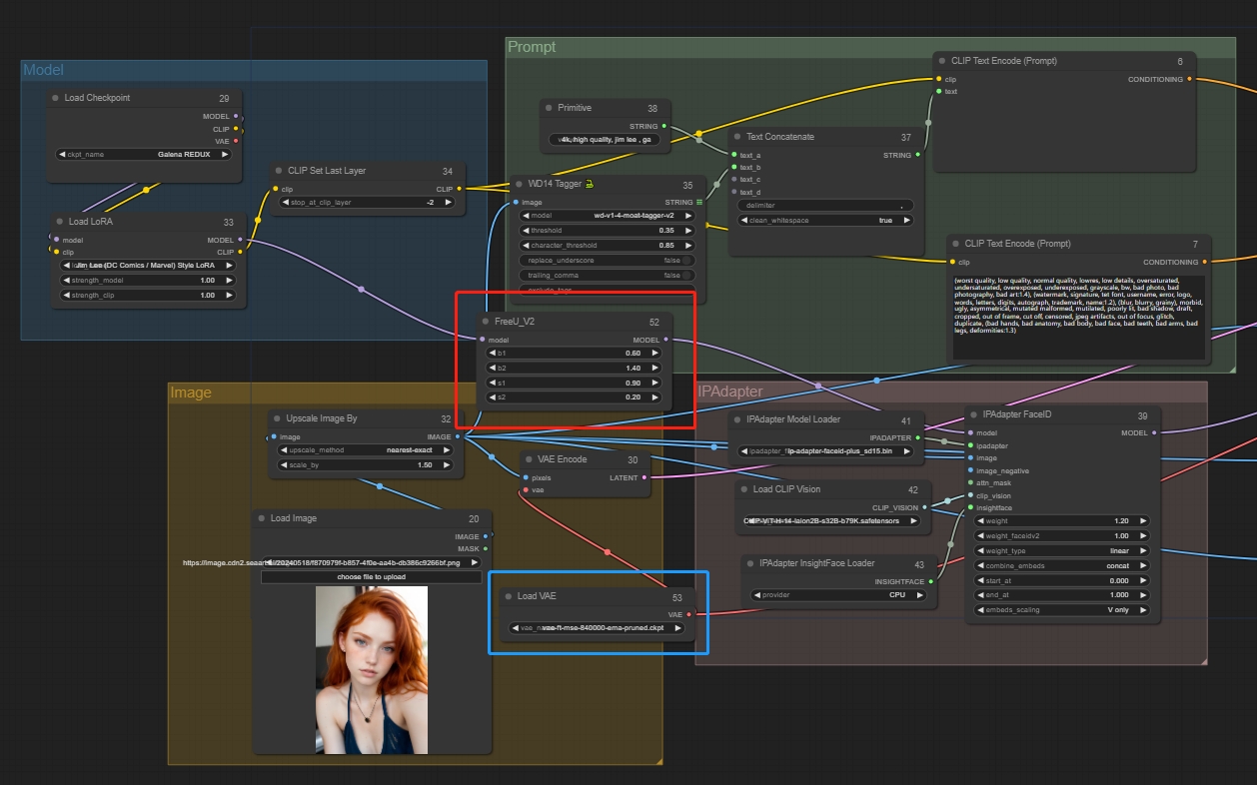Click the redhead portrait preview in Load Image
The width and height of the screenshot is (1257, 785).
coord(372,669)
